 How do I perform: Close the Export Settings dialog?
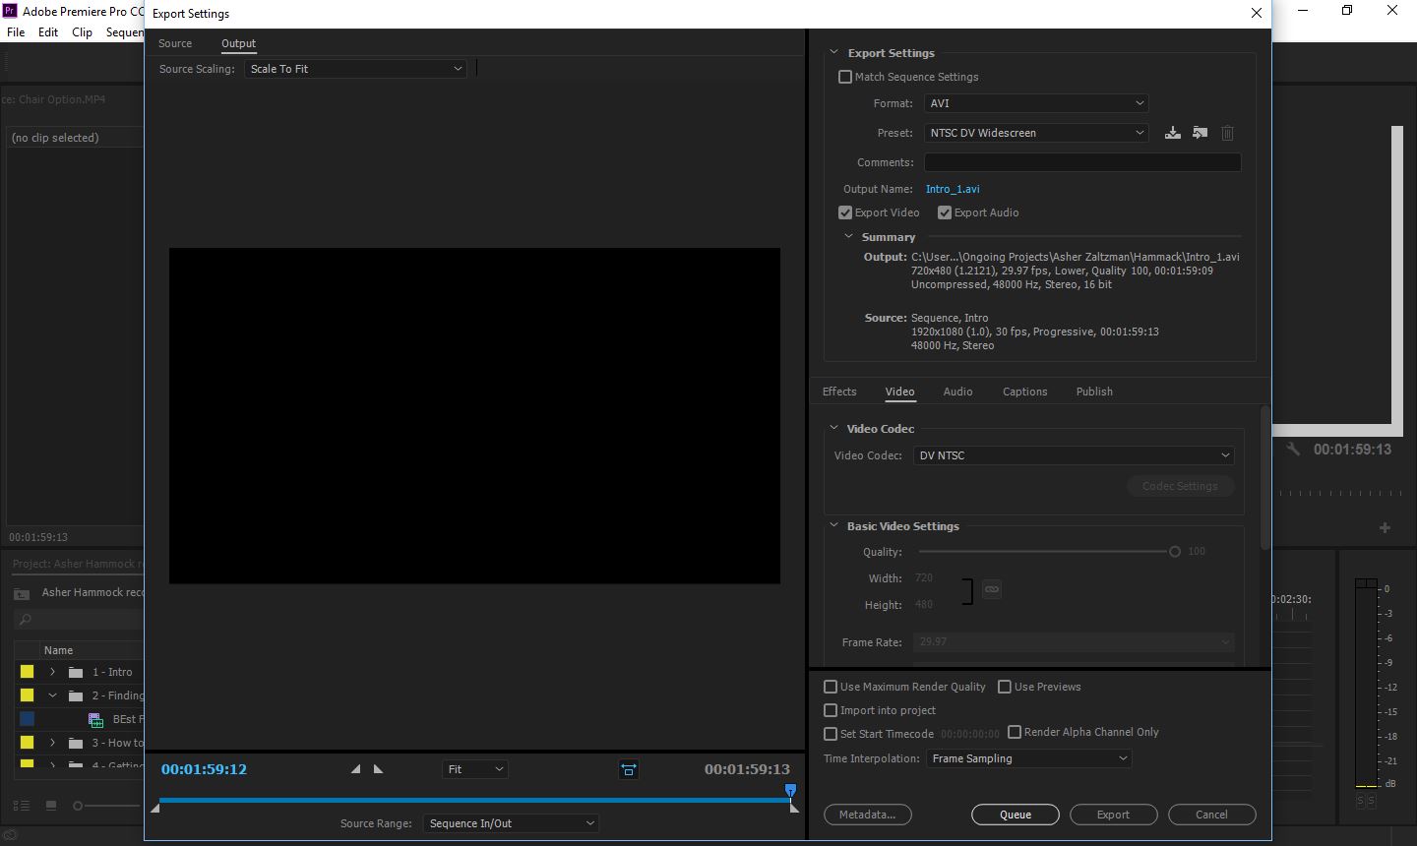coord(1256,13)
